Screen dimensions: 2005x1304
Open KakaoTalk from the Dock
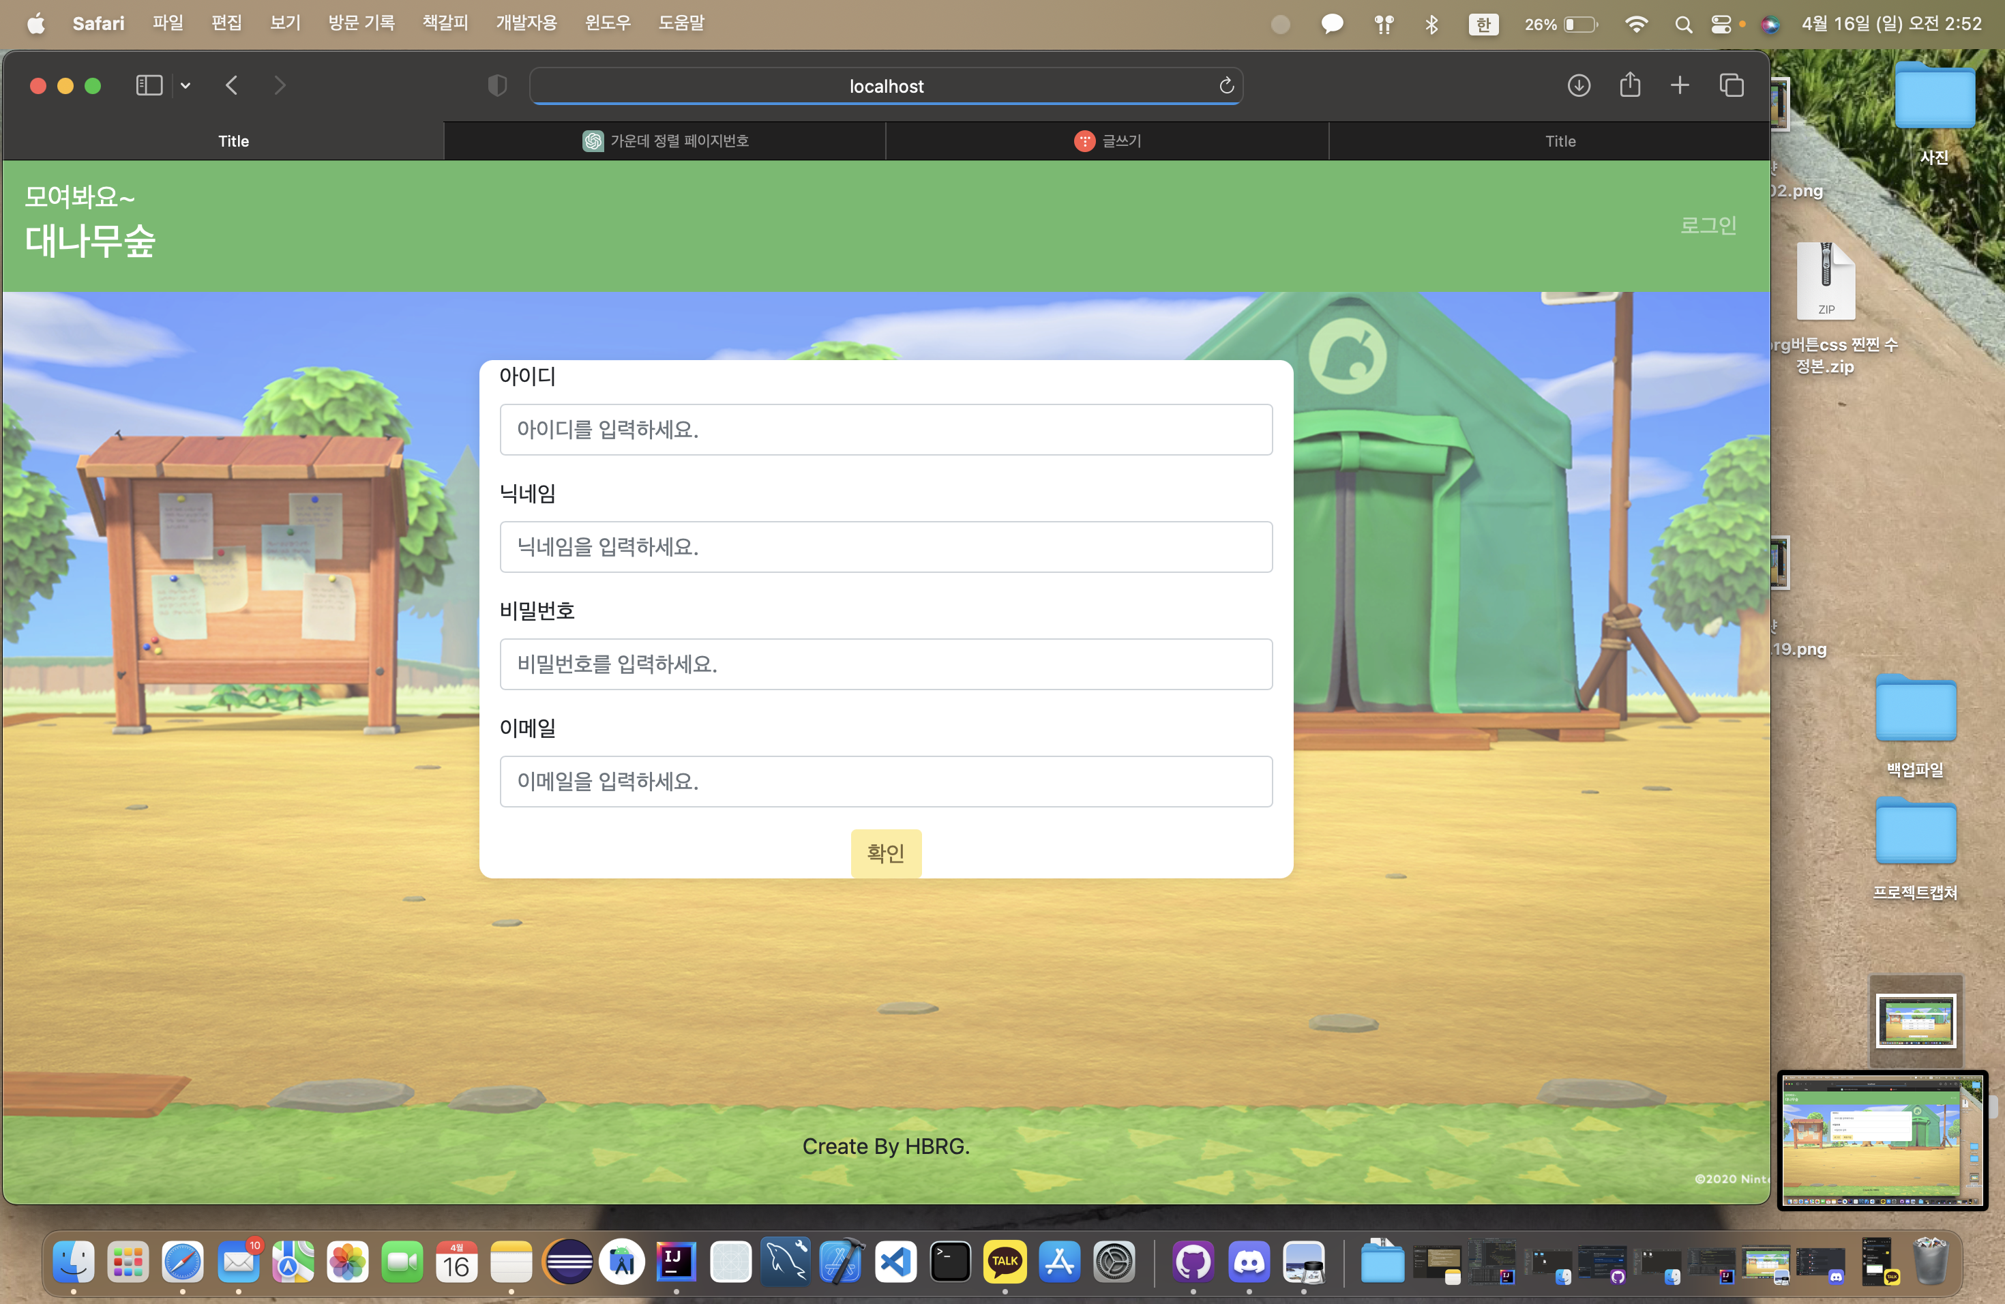tap(1005, 1262)
